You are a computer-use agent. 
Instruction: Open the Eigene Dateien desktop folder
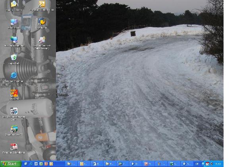14,6
